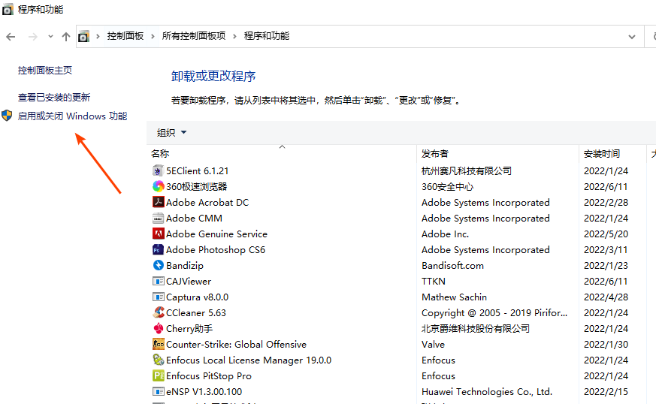This screenshot has width=656, height=404.
Task: Click install date 2022/2/15
Action: [606, 392]
